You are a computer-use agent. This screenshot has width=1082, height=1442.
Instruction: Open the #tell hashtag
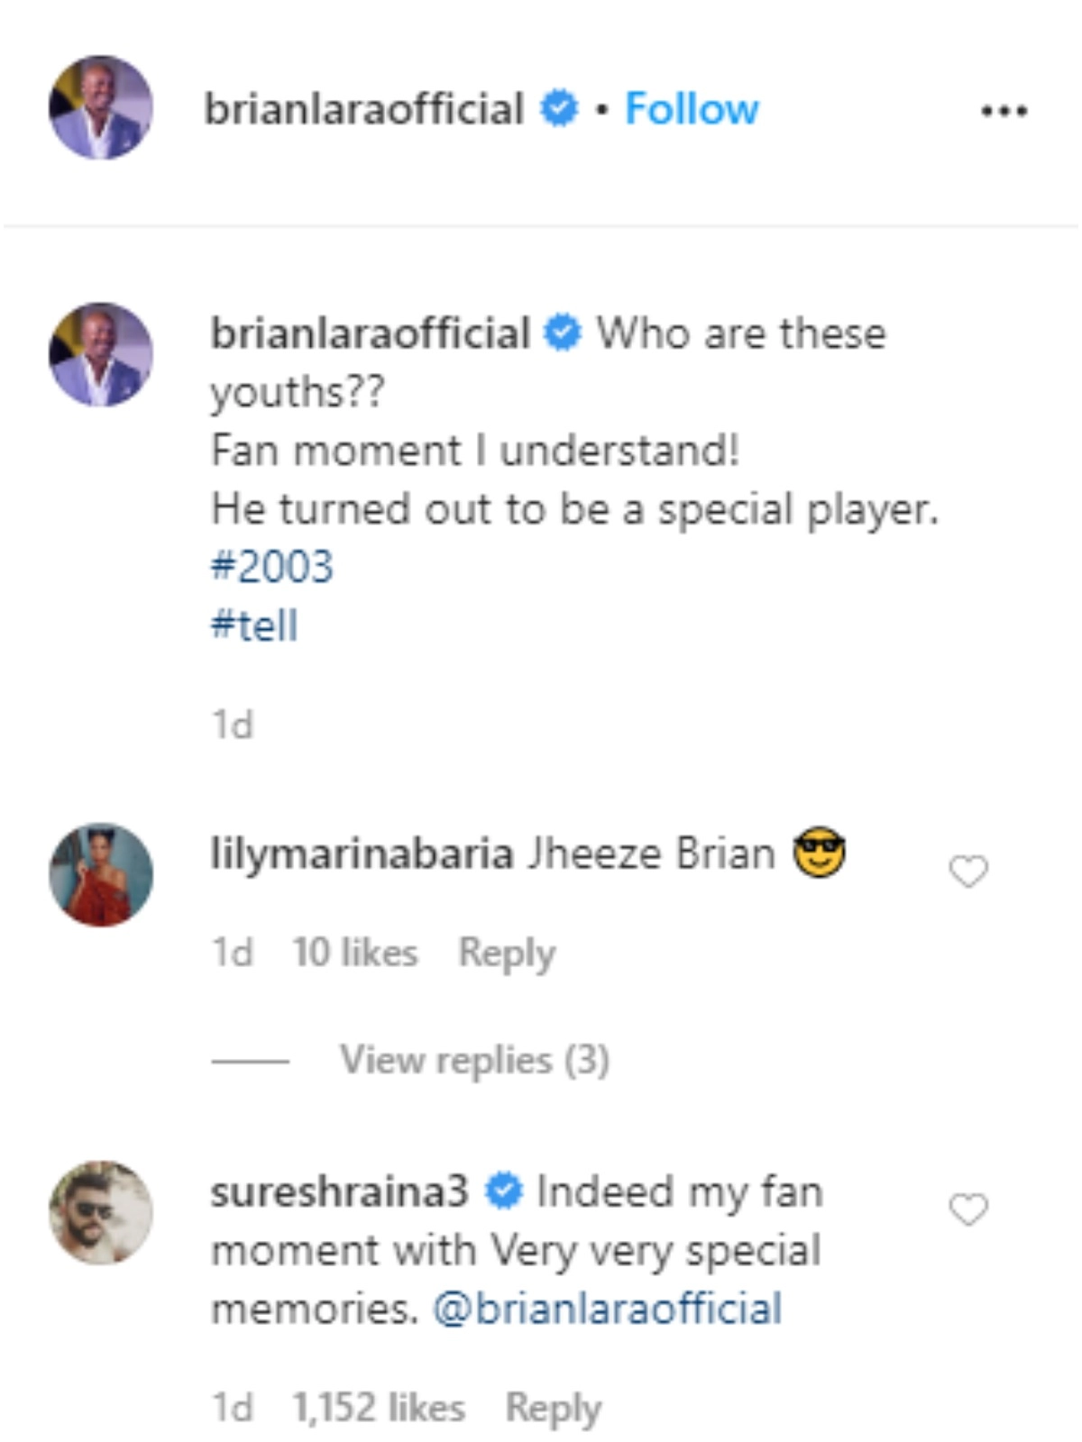coord(254,625)
